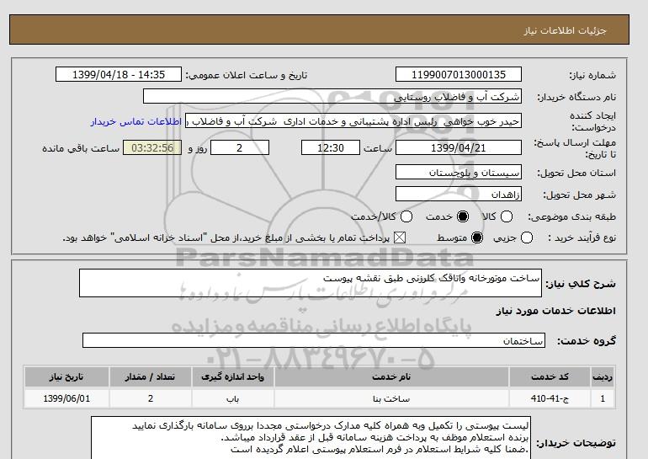Click the نام خدمت column header
648x459 pixels.
[391, 376]
